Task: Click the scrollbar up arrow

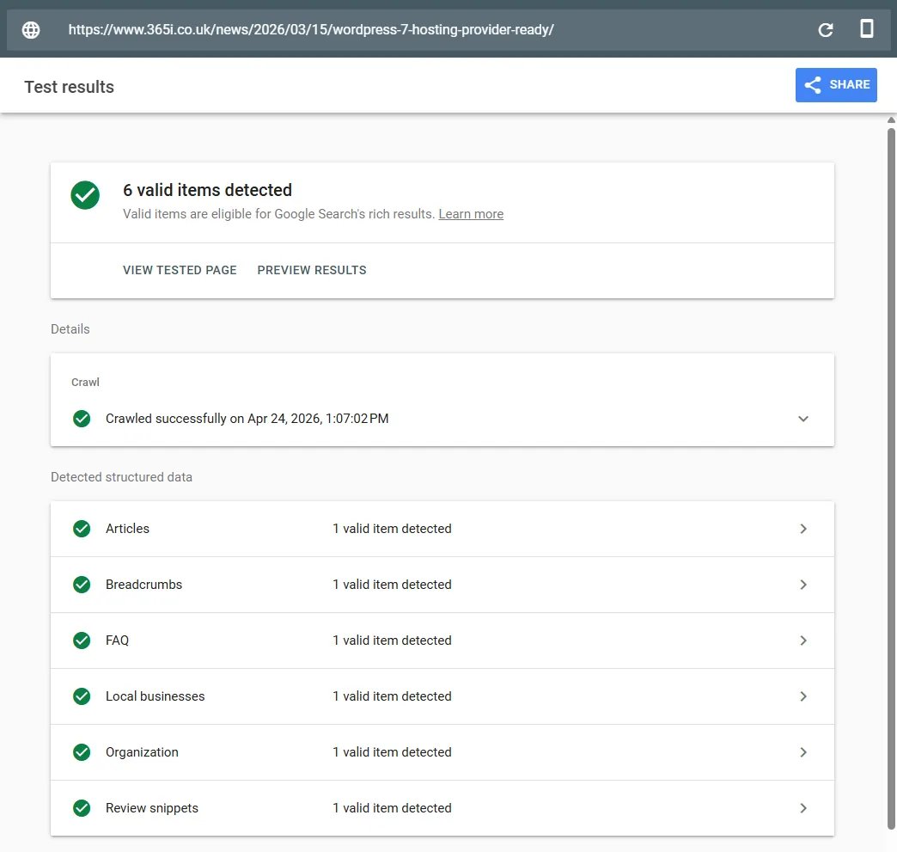Action: point(891,120)
